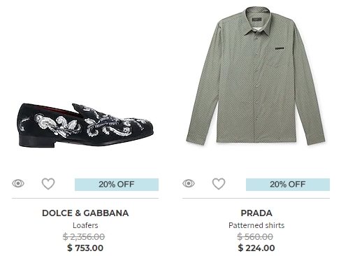Open the Prada green shirt product image

256,76
